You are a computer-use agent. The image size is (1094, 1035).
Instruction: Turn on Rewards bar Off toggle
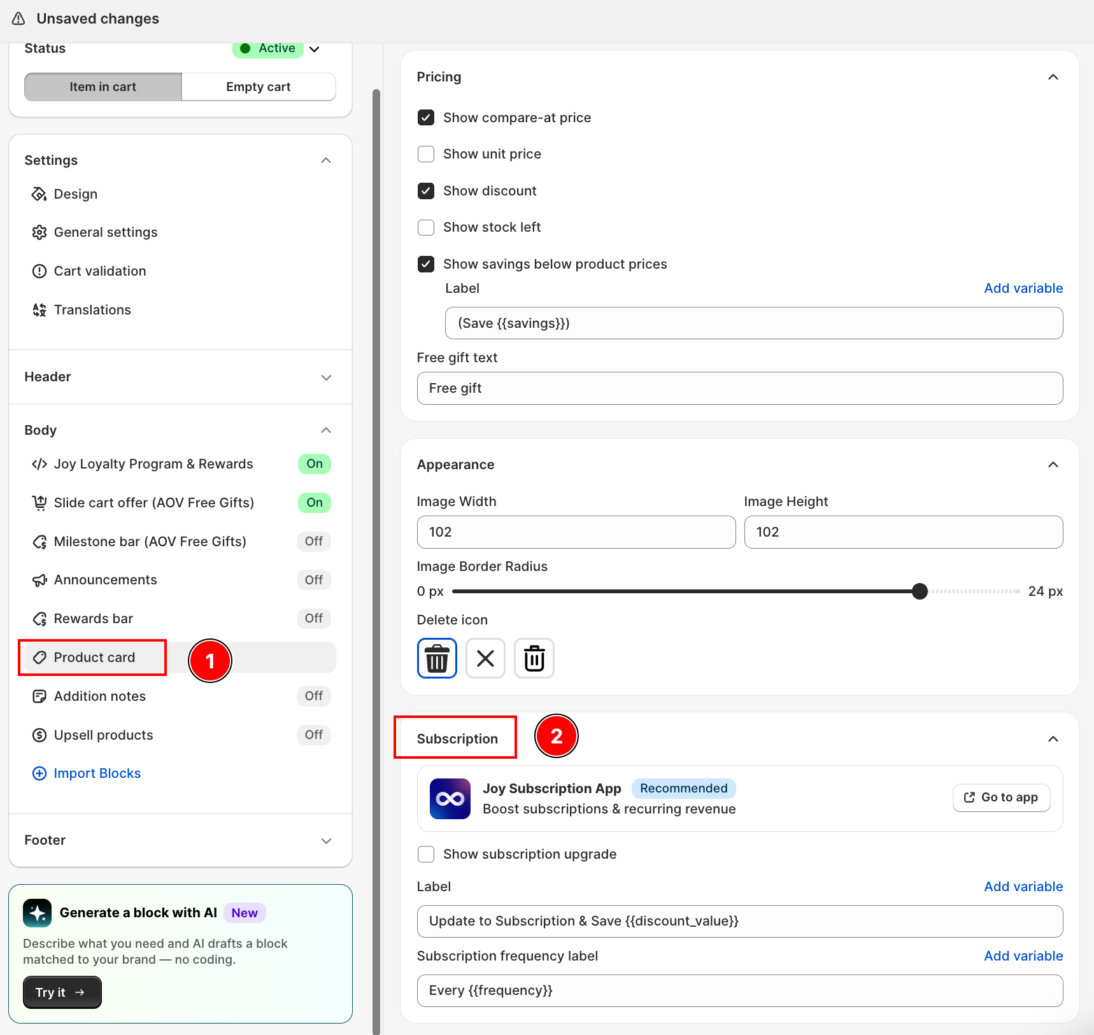(x=314, y=619)
